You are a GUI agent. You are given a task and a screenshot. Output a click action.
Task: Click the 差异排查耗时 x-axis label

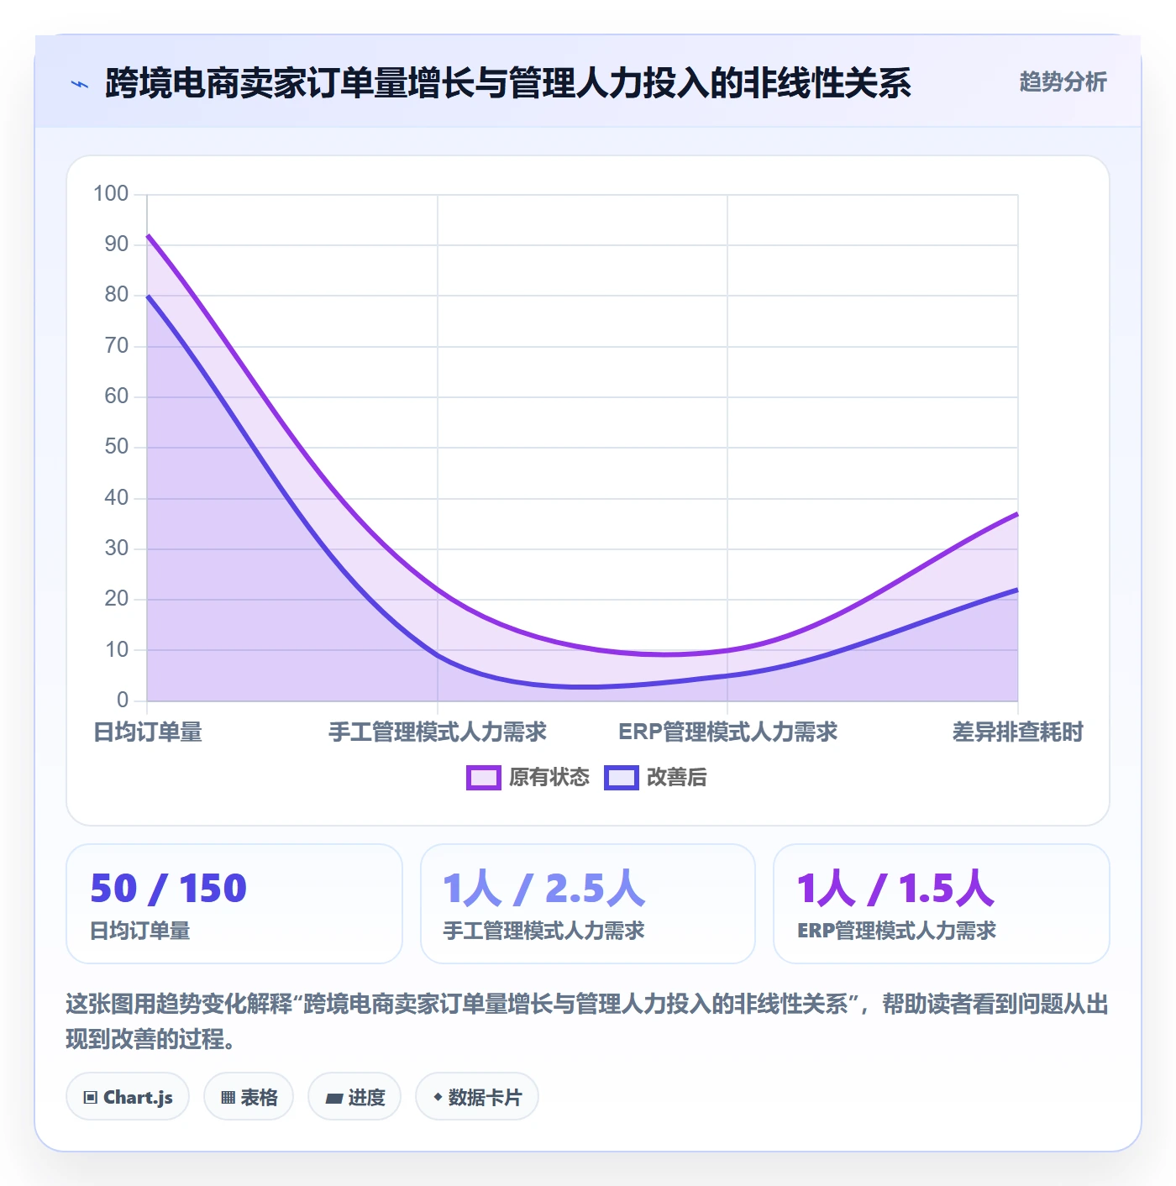(1018, 732)
